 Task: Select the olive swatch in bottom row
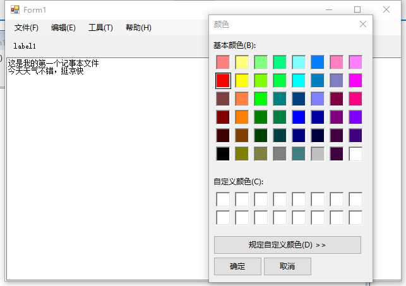coord(242,154)
